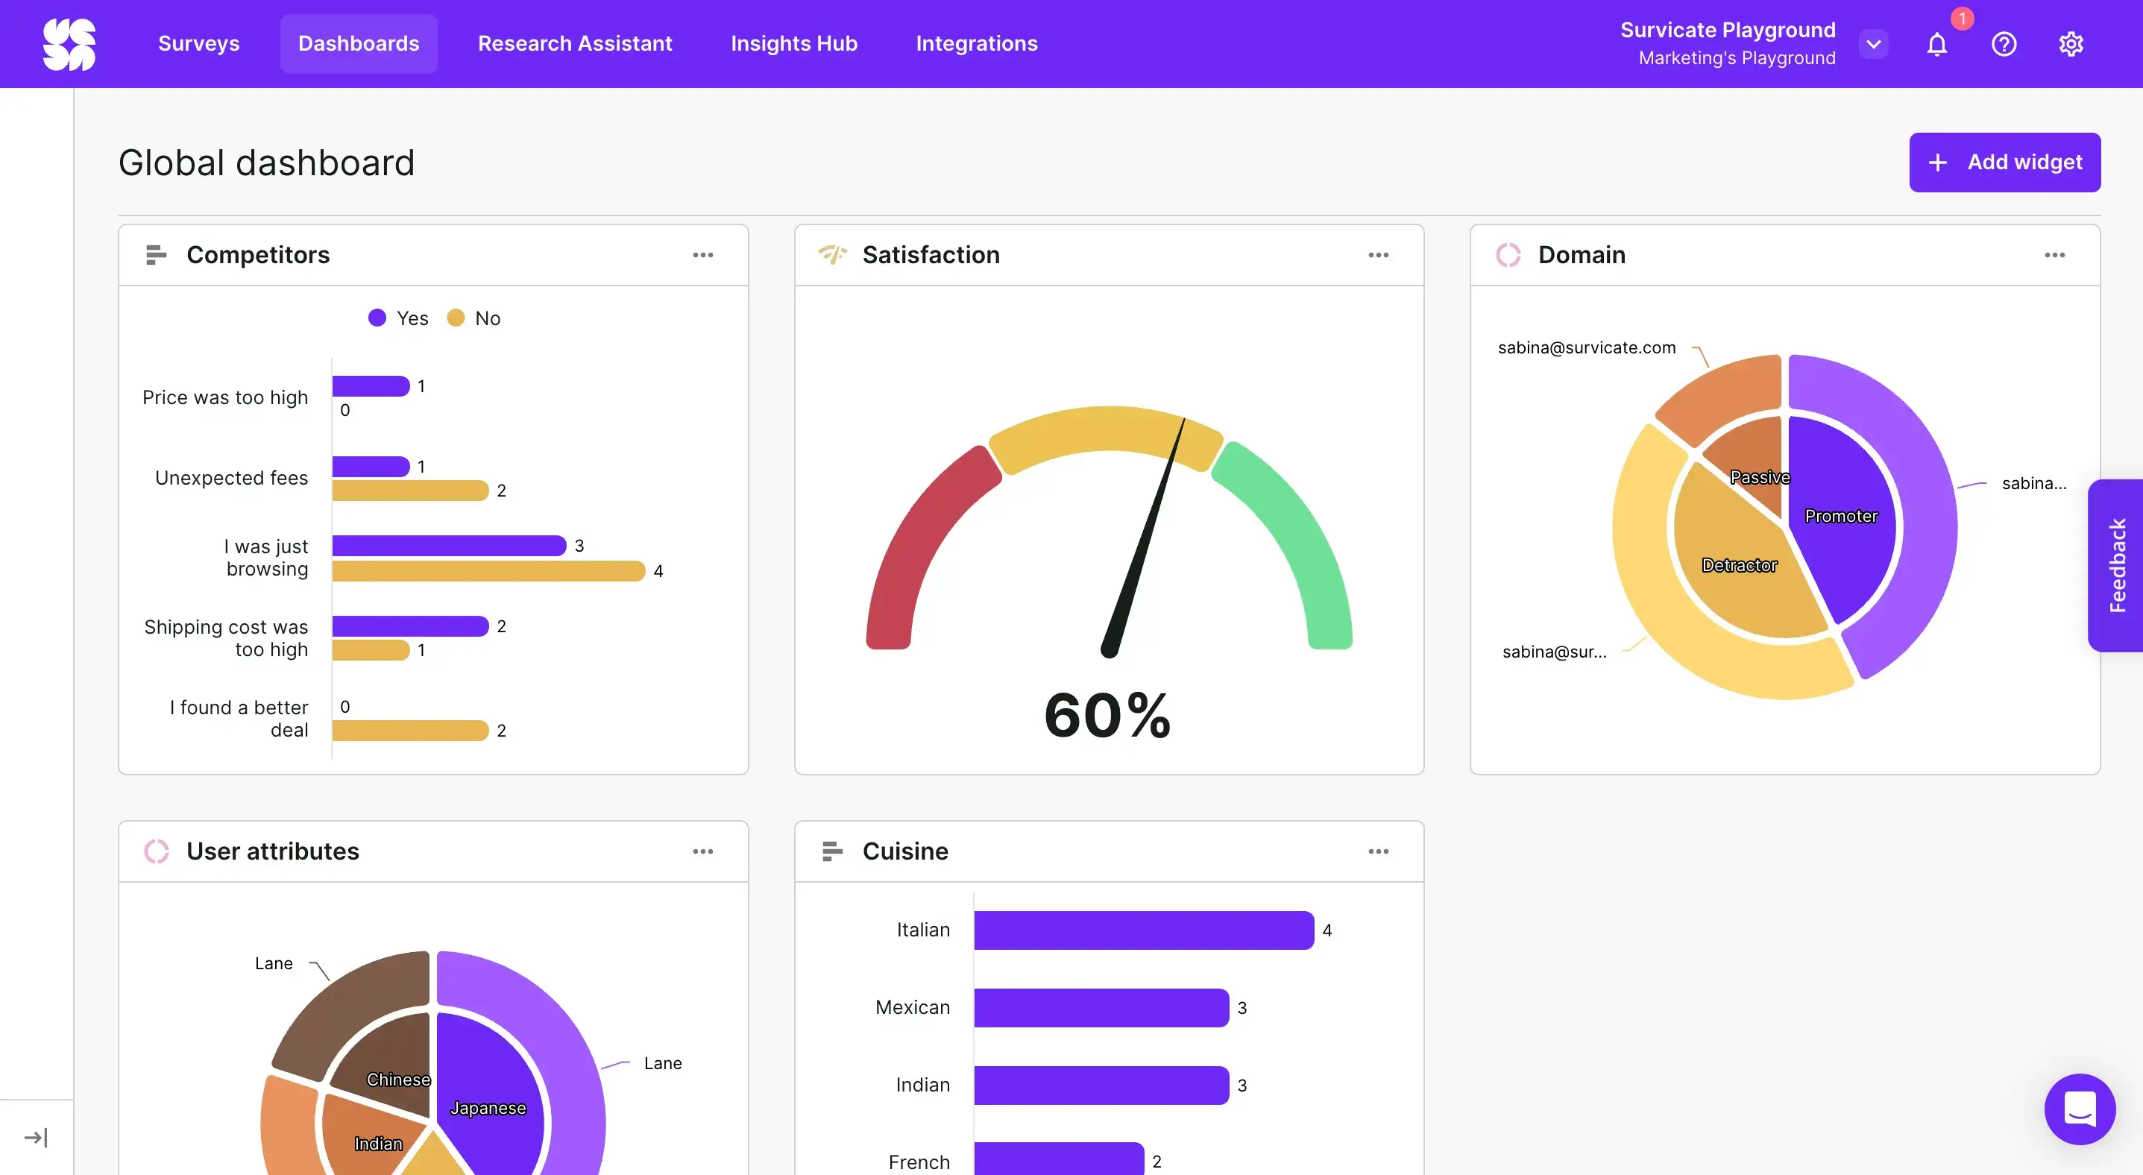
Task: Click the Yes bar for Shipping cost too high
Action: pyautogui.click(x=410, y=626)
